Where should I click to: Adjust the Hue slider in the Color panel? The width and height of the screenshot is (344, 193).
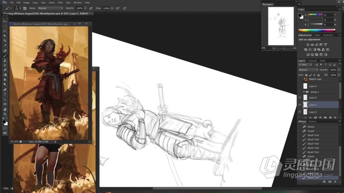click(x=315, y=15)
